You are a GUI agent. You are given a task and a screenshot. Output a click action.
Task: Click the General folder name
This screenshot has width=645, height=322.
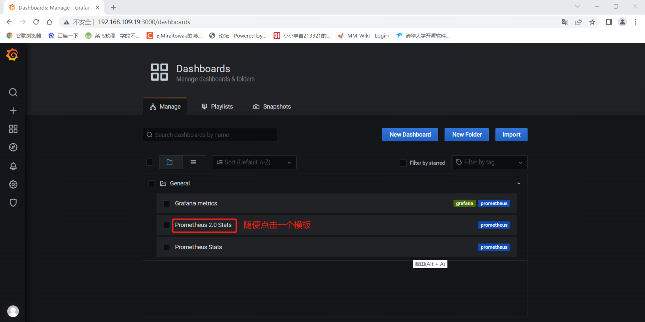pos(180,184)
